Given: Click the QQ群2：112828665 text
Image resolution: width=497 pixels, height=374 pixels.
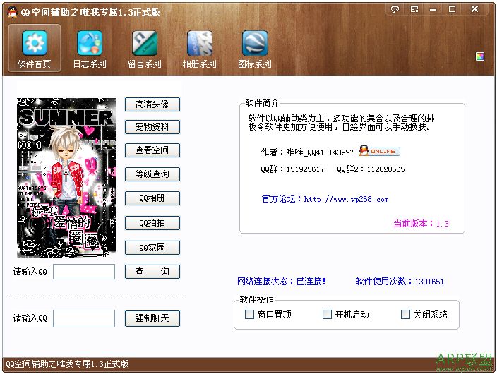Looking at the screenshot, I should point(371,169).
